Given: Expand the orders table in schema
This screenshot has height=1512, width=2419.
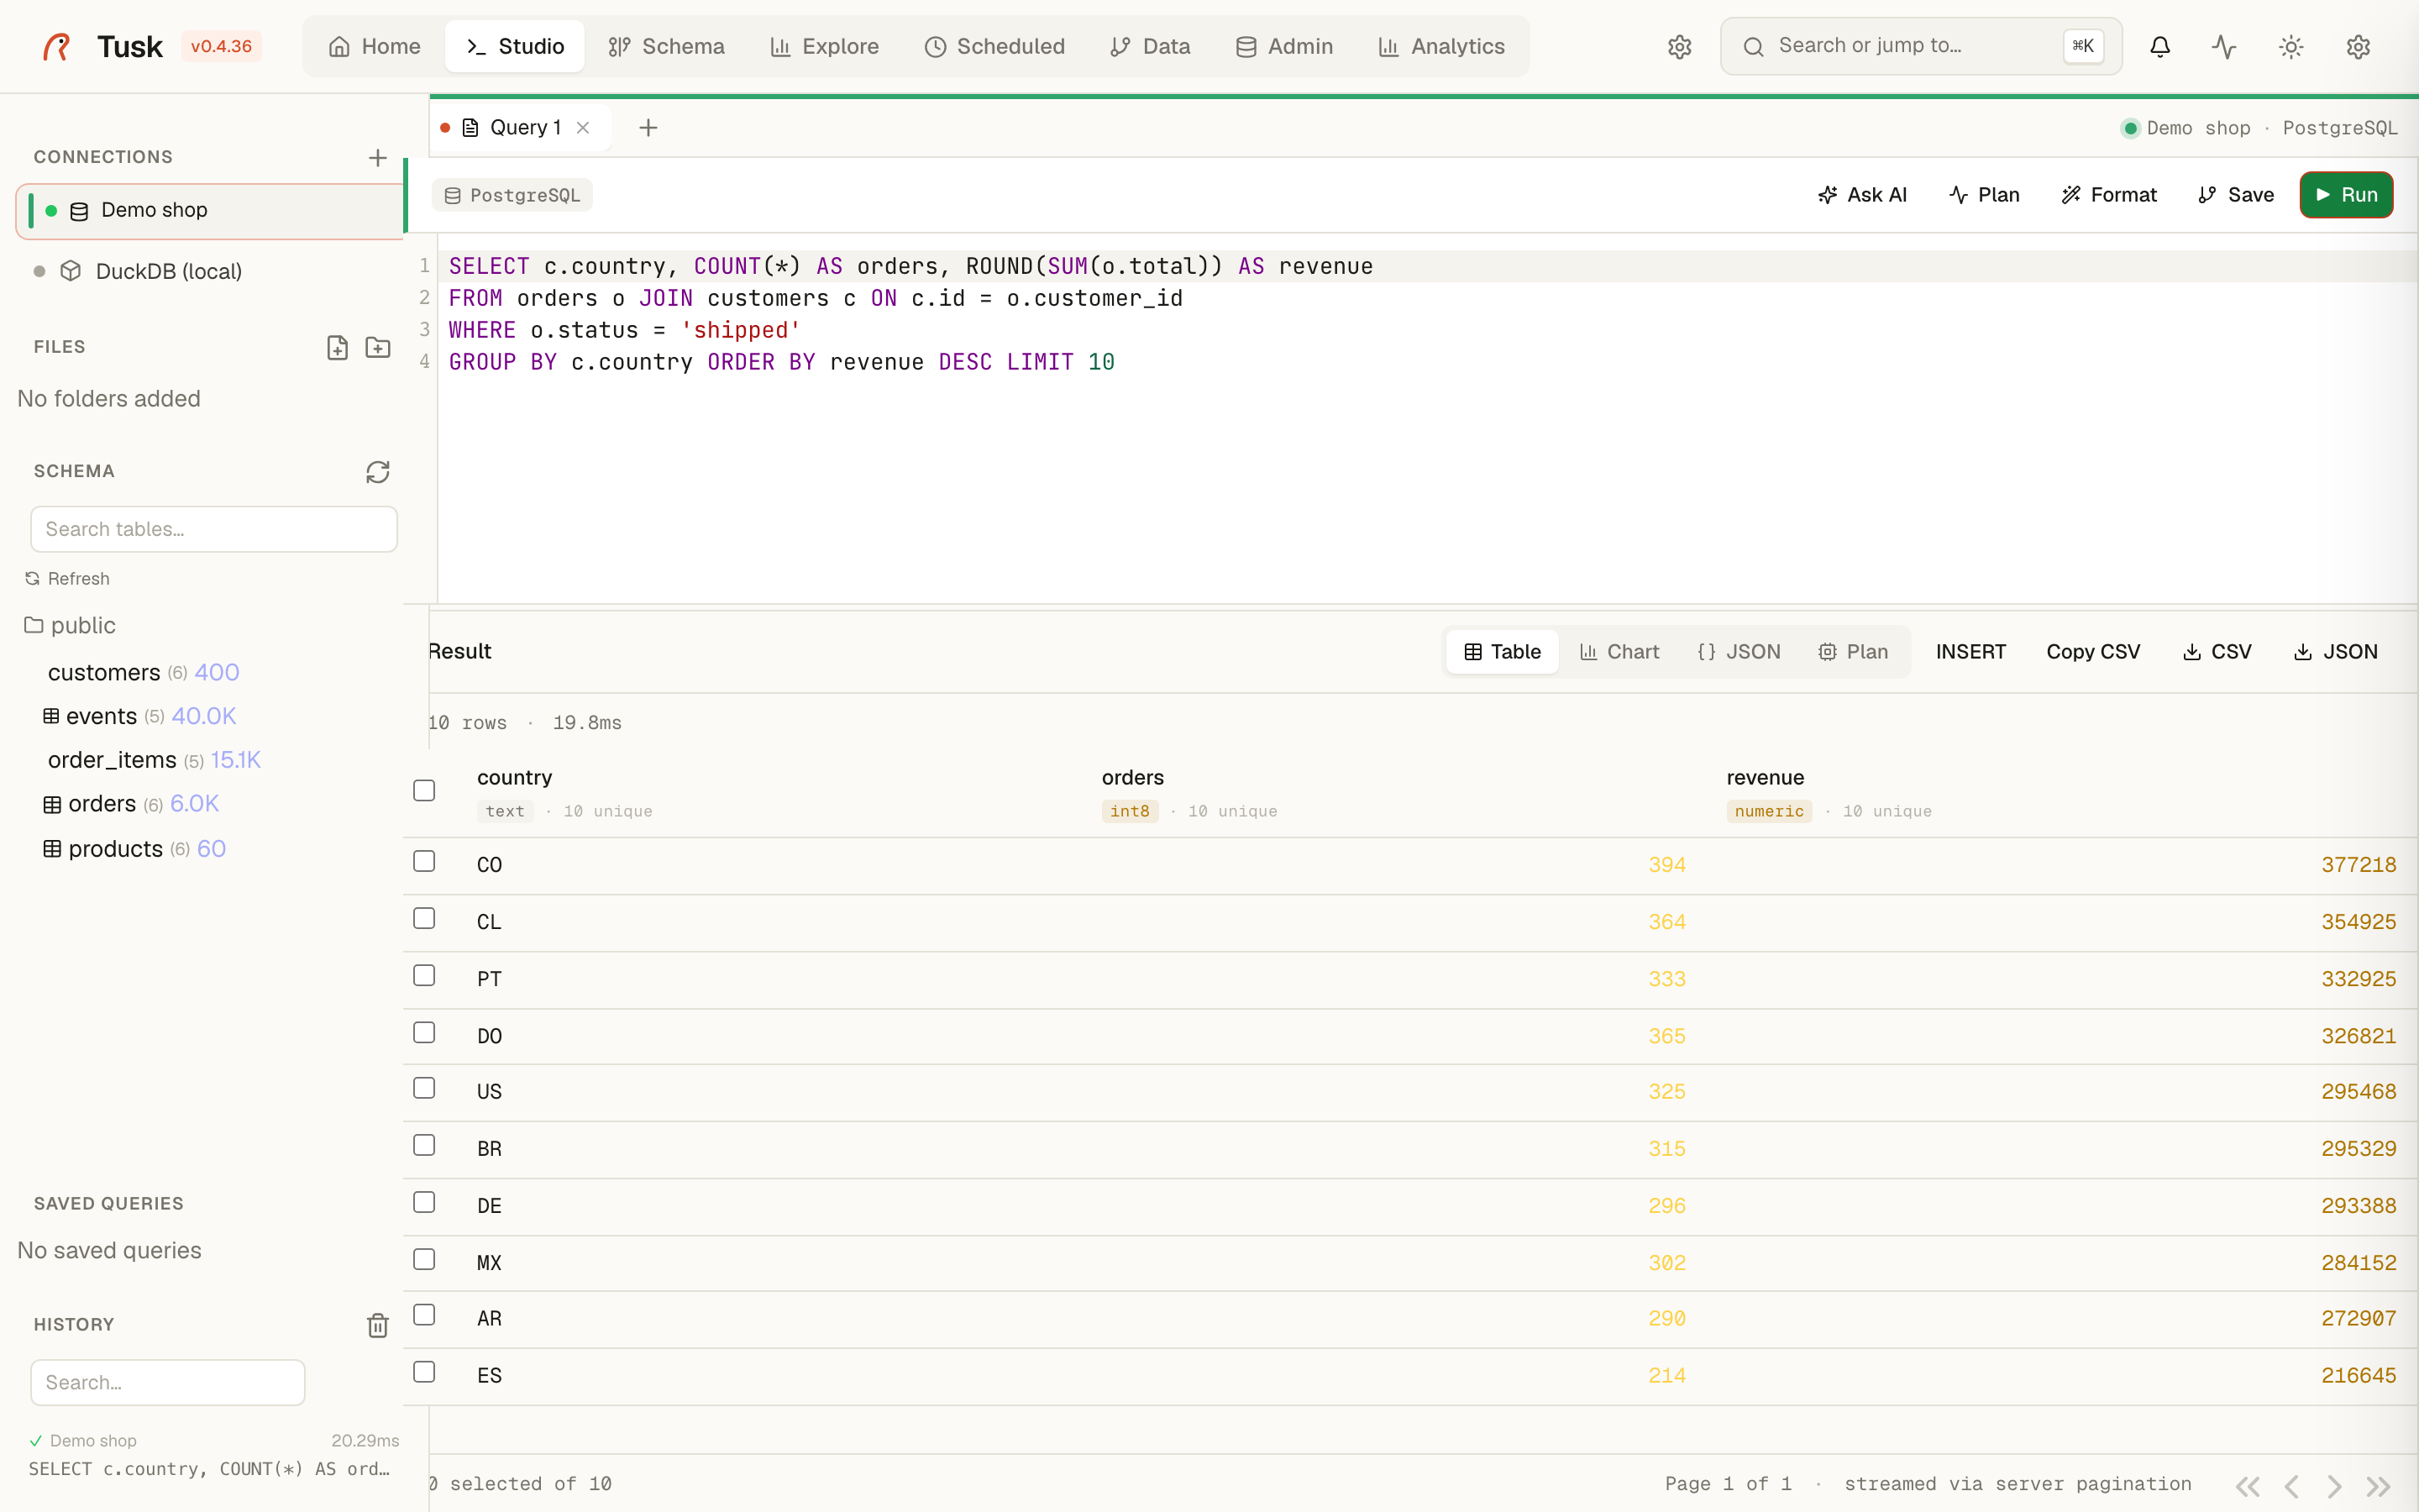Looking at the screenshot, I should point(131,804).
